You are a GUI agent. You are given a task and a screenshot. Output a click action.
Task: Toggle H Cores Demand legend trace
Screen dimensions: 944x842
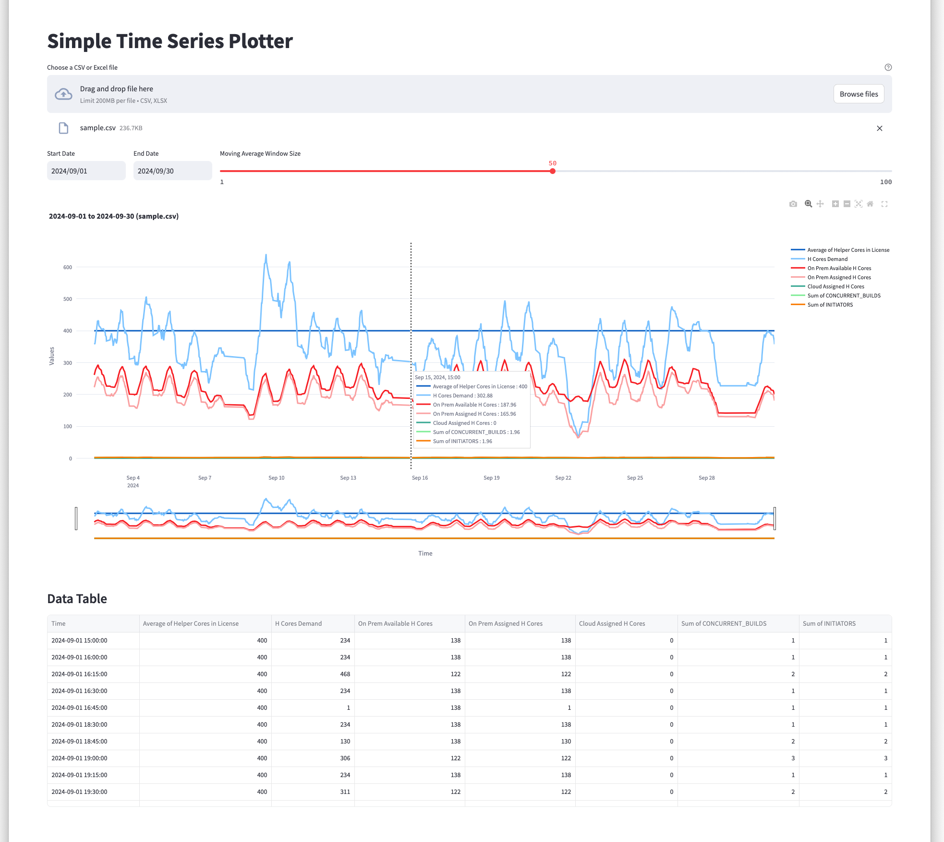(827, 259)
